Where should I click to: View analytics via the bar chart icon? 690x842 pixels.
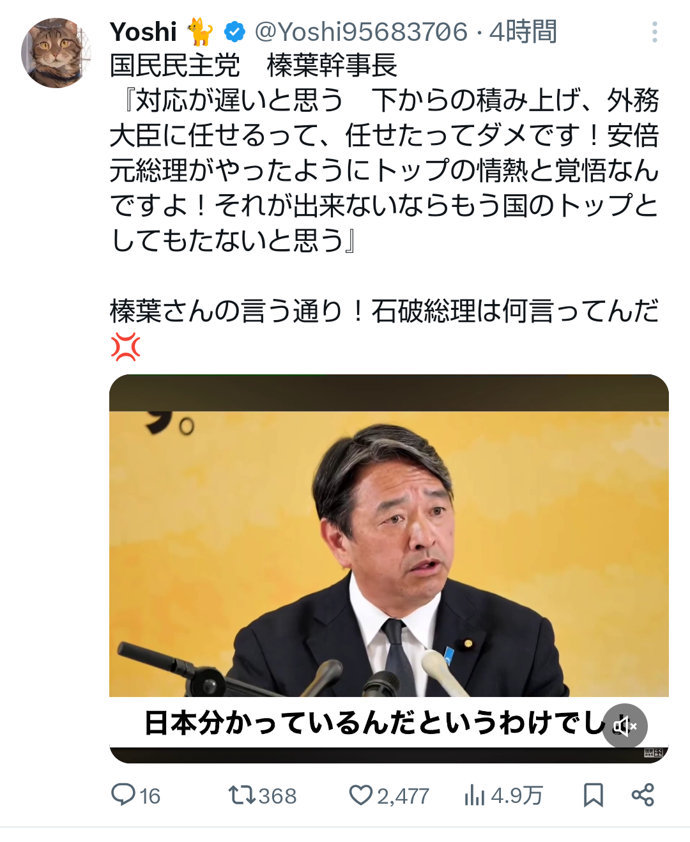point(475,795)
